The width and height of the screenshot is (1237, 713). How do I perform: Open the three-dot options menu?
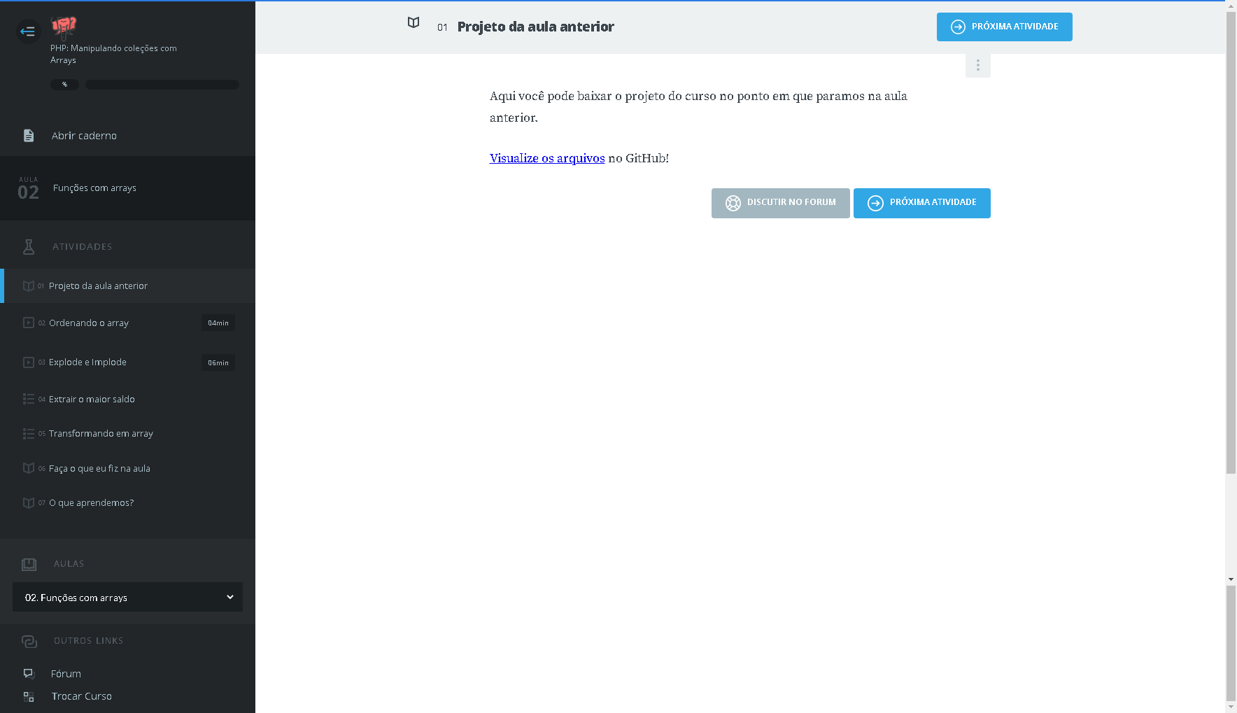pyautogui.click(x=977, y=66)
